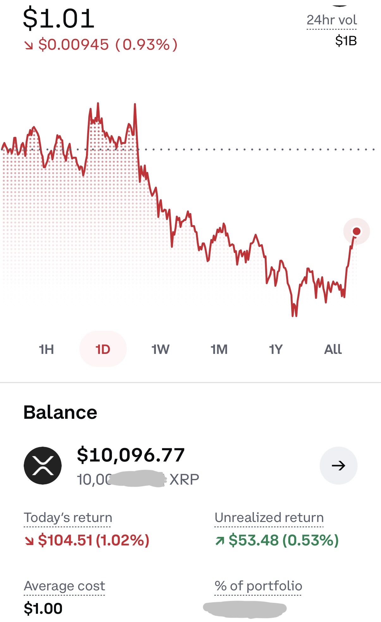Tap the $10,096.77 balance amount

[131, 455]
